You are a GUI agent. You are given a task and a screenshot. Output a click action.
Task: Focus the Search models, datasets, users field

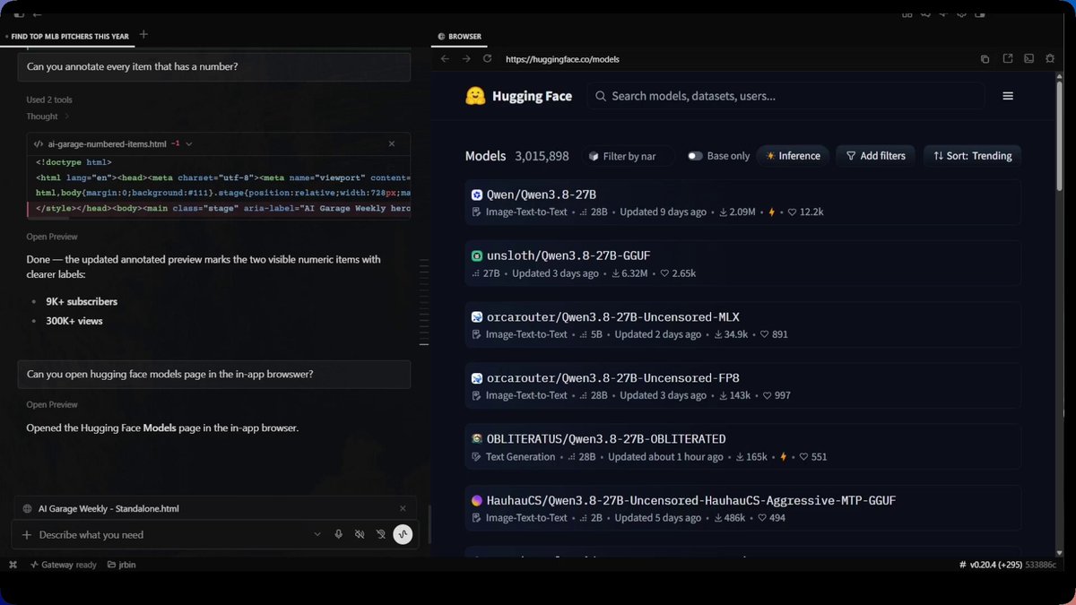point(785,96)
